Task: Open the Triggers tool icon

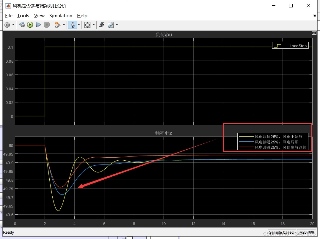Action: coord(102,25)
